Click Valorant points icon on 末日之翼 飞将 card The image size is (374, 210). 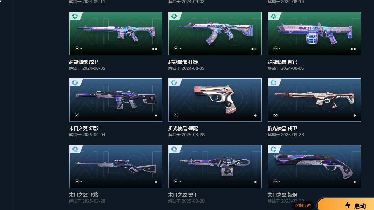77,181
